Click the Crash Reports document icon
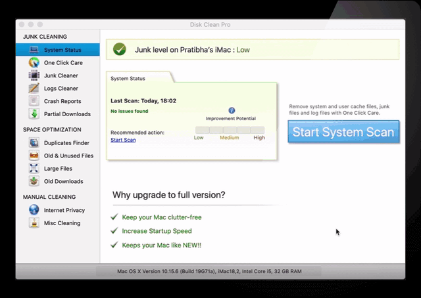Image resolution: width=421 pixels, height=298 pixels. click(x=34, y=101)
